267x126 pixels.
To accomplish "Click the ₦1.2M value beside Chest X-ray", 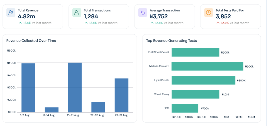I will [x=225, y=94].
